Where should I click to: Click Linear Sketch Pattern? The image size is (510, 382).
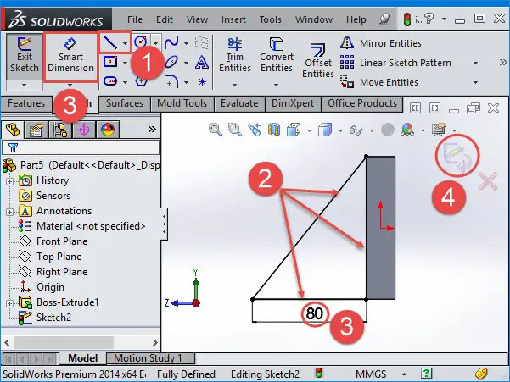pos(395,63)
